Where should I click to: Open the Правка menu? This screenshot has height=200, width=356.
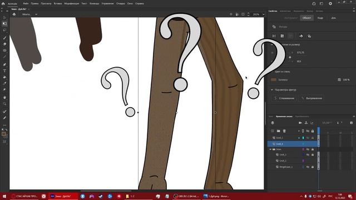click(34, 4)
